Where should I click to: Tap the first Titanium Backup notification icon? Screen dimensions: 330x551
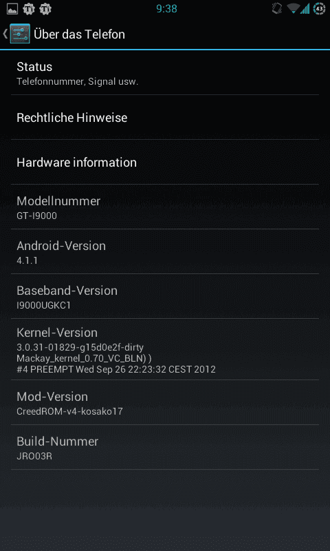[29, 9]
